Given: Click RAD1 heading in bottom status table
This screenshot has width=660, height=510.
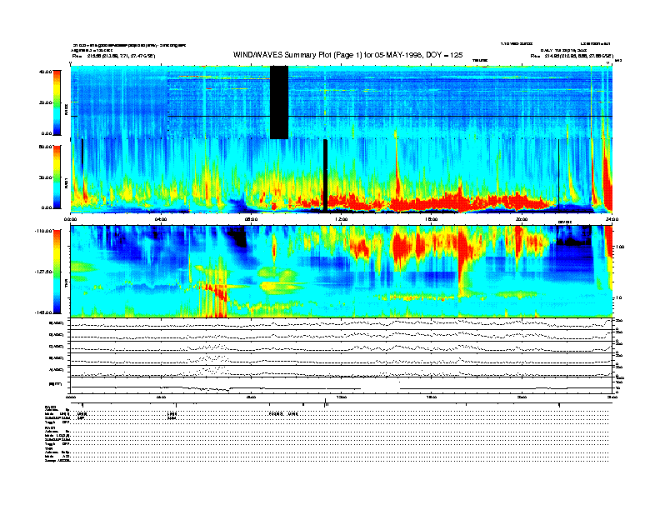Looking at the screenshot, I should click(50, 427).
